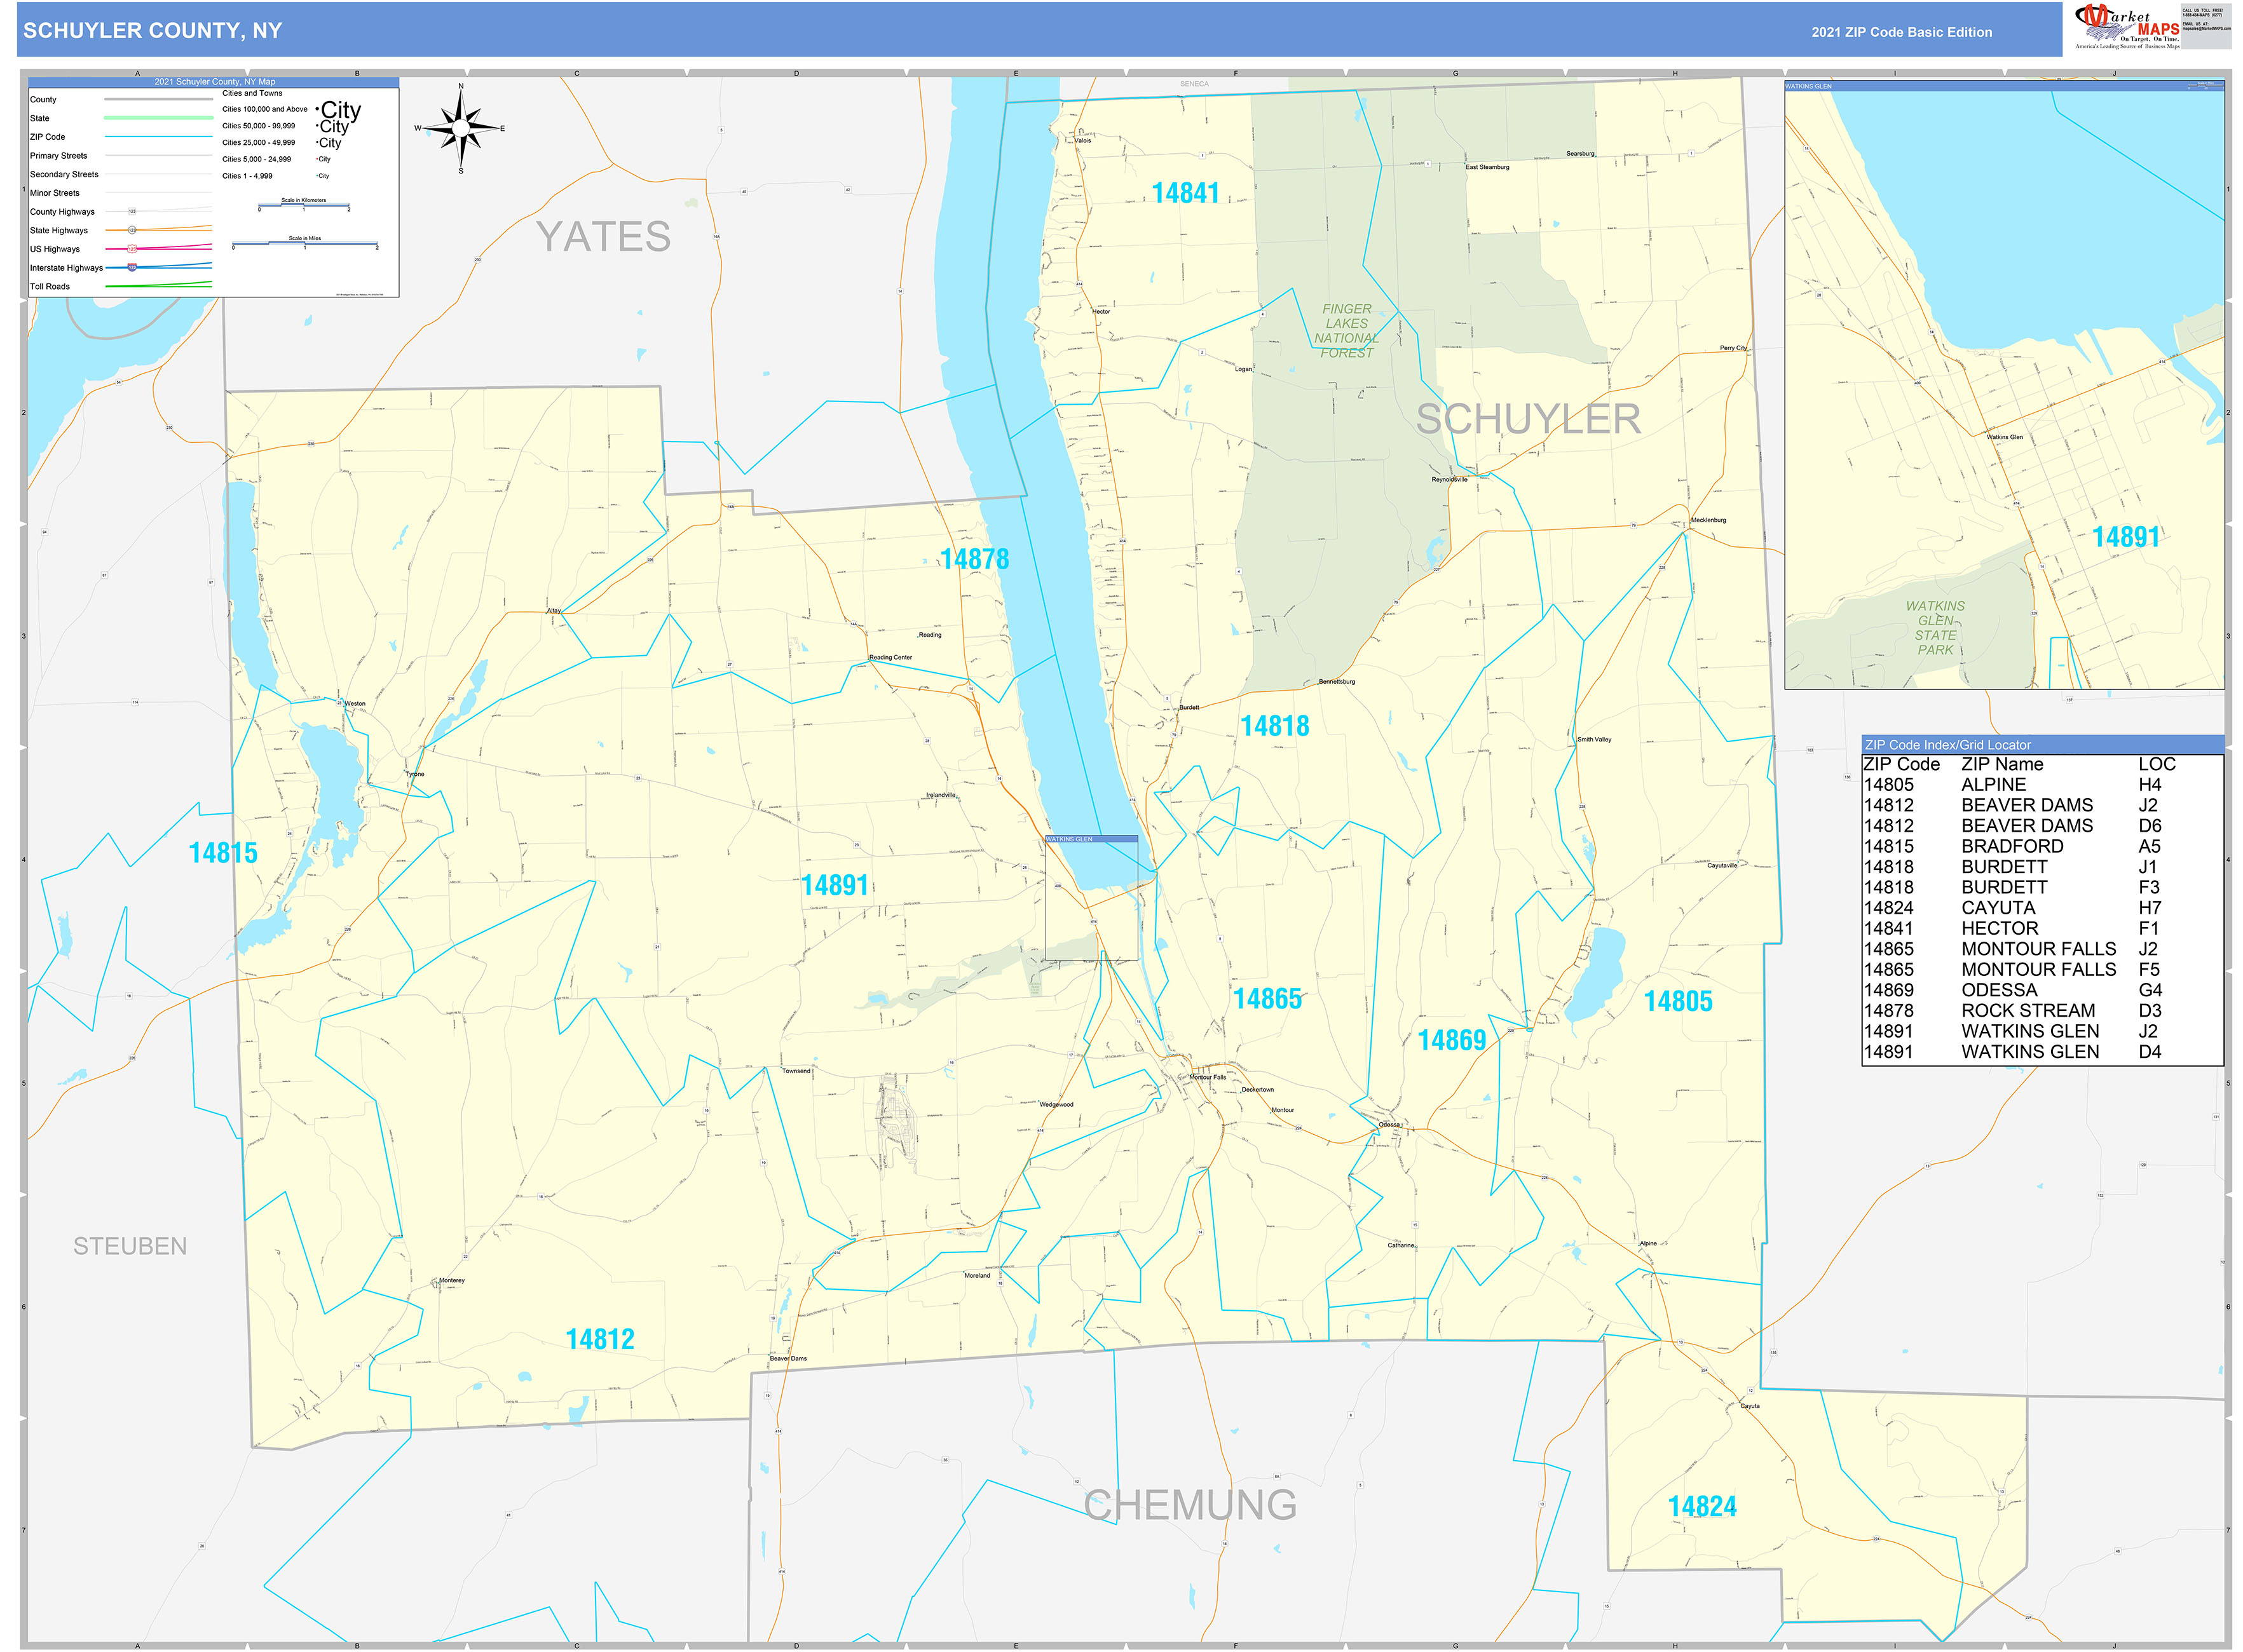The width and height of the screenshot is (2243, 1652).
Task: Click the red city dot for Cities 5,000-24,999
Action: tap(317, 159)
